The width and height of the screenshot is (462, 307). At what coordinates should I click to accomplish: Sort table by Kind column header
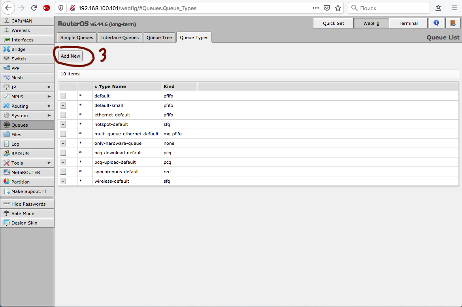tap(179, 86)
